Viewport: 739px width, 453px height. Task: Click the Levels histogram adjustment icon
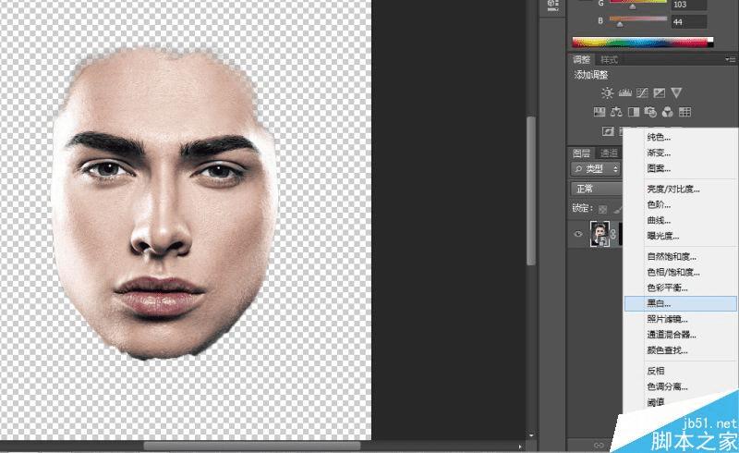[x=624, y=92]
